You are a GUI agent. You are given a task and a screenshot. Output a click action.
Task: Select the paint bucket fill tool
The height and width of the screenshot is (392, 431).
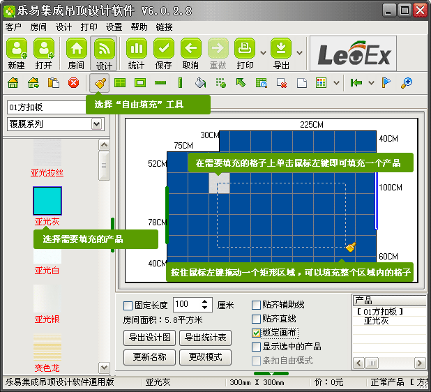pyautogui.click(x=200, y=83)
